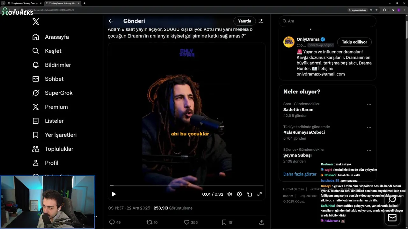Mute the video with the speaker icon
Image resolution: width=408 pixels, height=229 pixels.
[x=229, y=194]
